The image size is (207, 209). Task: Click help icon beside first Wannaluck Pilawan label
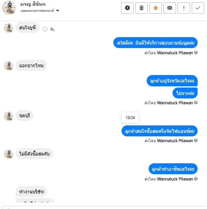196,53
